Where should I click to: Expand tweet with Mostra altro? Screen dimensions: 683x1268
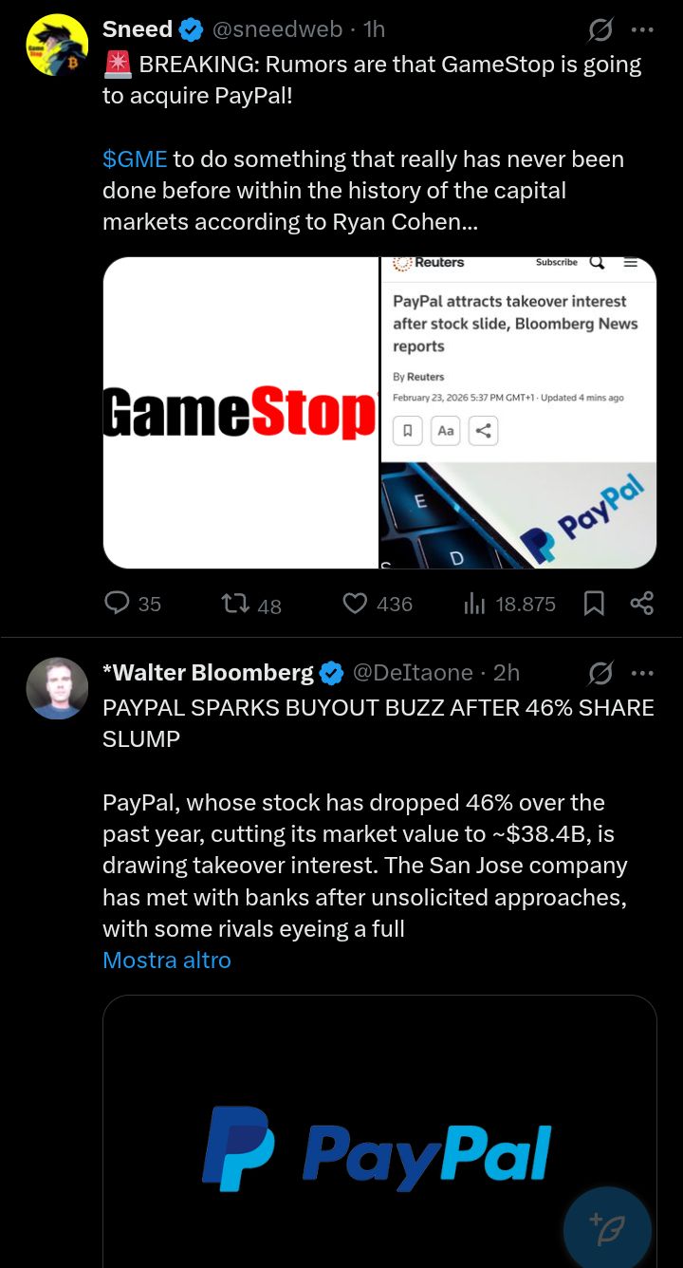tap(167, 960)
